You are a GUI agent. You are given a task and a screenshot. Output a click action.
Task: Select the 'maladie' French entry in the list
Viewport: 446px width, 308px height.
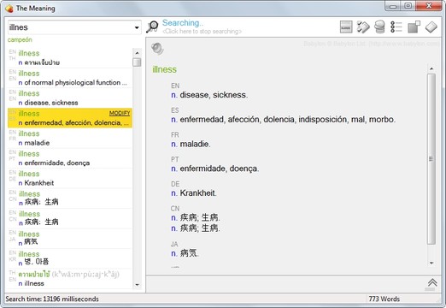70,139
